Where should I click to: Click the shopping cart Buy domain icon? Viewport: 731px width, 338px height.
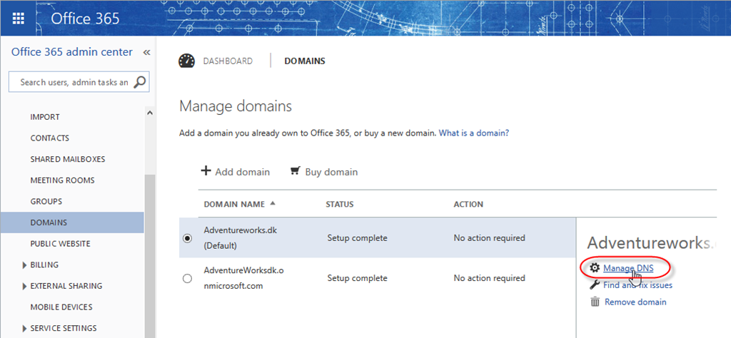295,171
